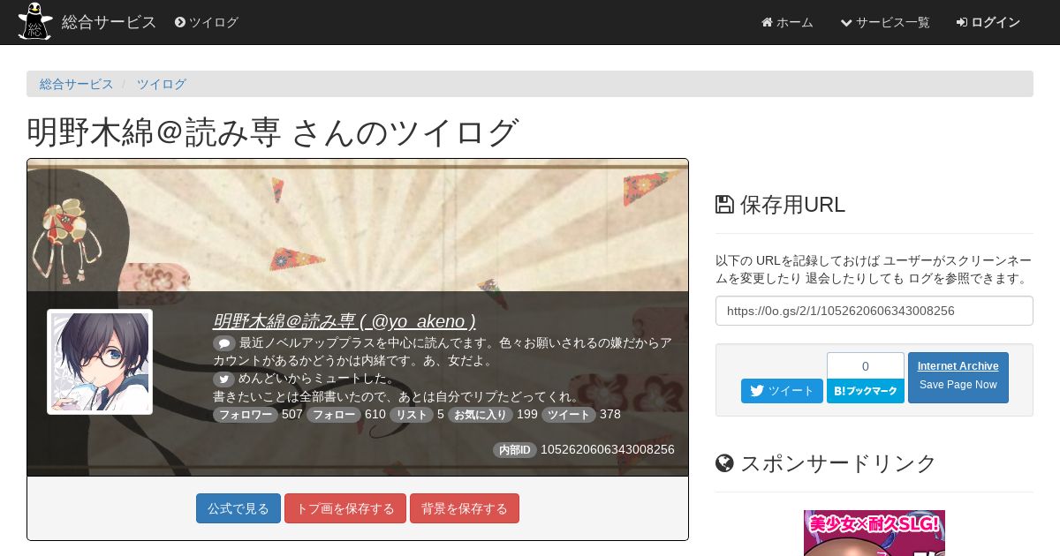This screenshot has width=1060, height=556.
Task: Open the 総合サービス brand link
Action: click(109, 22)
